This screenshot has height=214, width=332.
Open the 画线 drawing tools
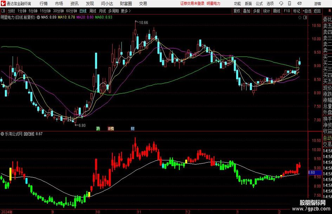tap(276, 11)
